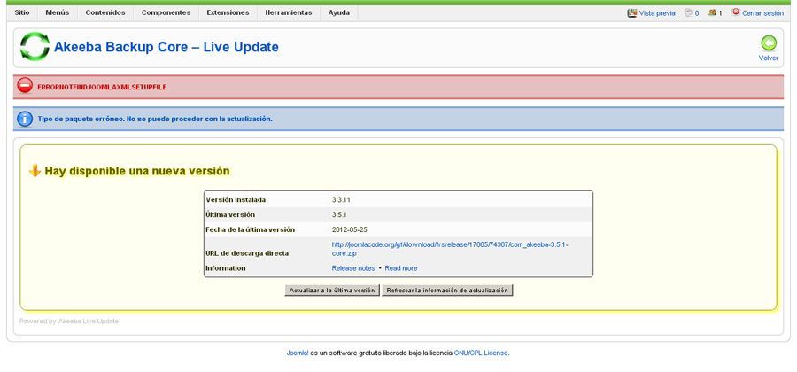Click the logged-in users icon
Viewport: 797px width, 372px height.
(712, 12)
